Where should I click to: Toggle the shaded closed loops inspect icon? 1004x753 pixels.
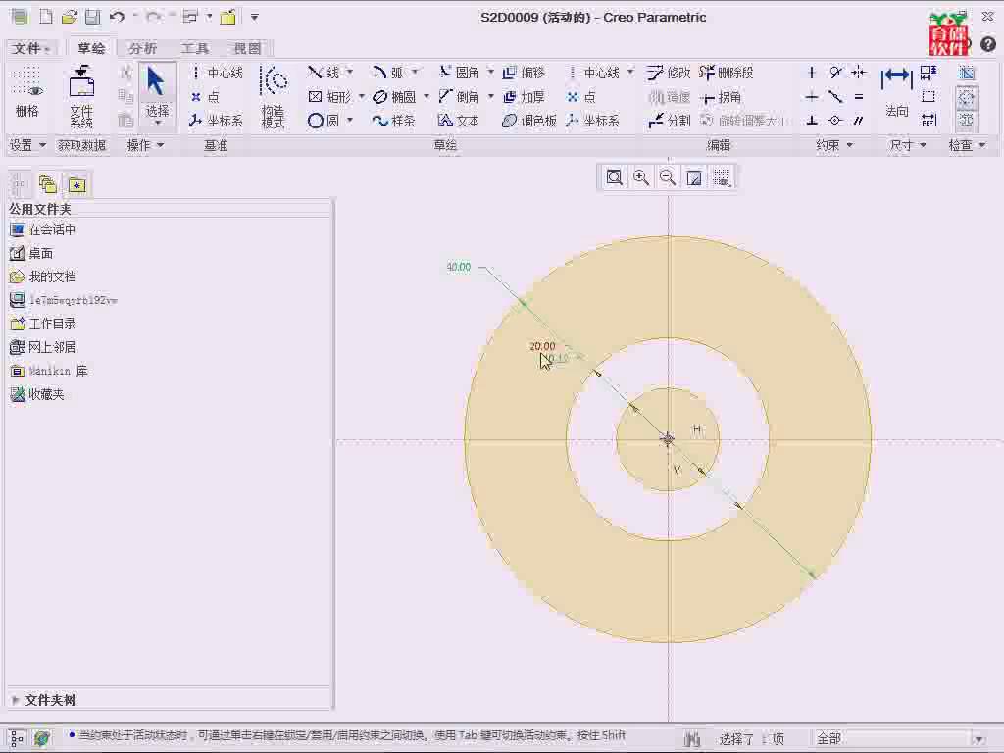point(967,73)
